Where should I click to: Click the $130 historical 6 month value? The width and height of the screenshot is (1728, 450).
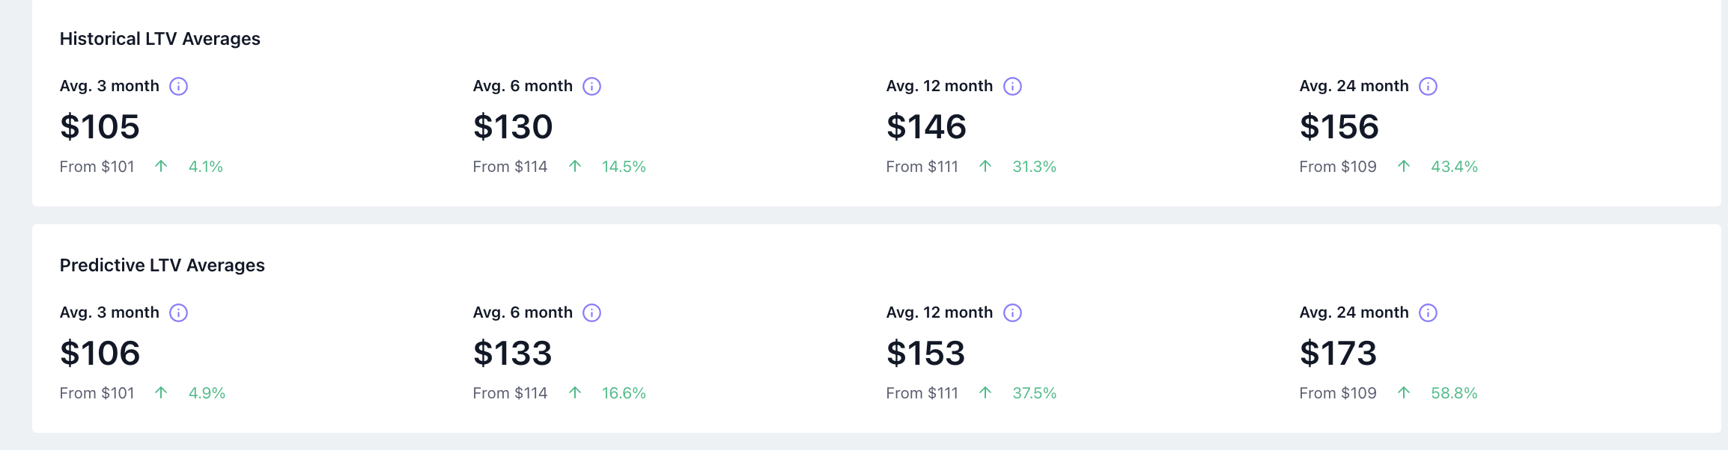pyautogui.click(x=513, y=127)
